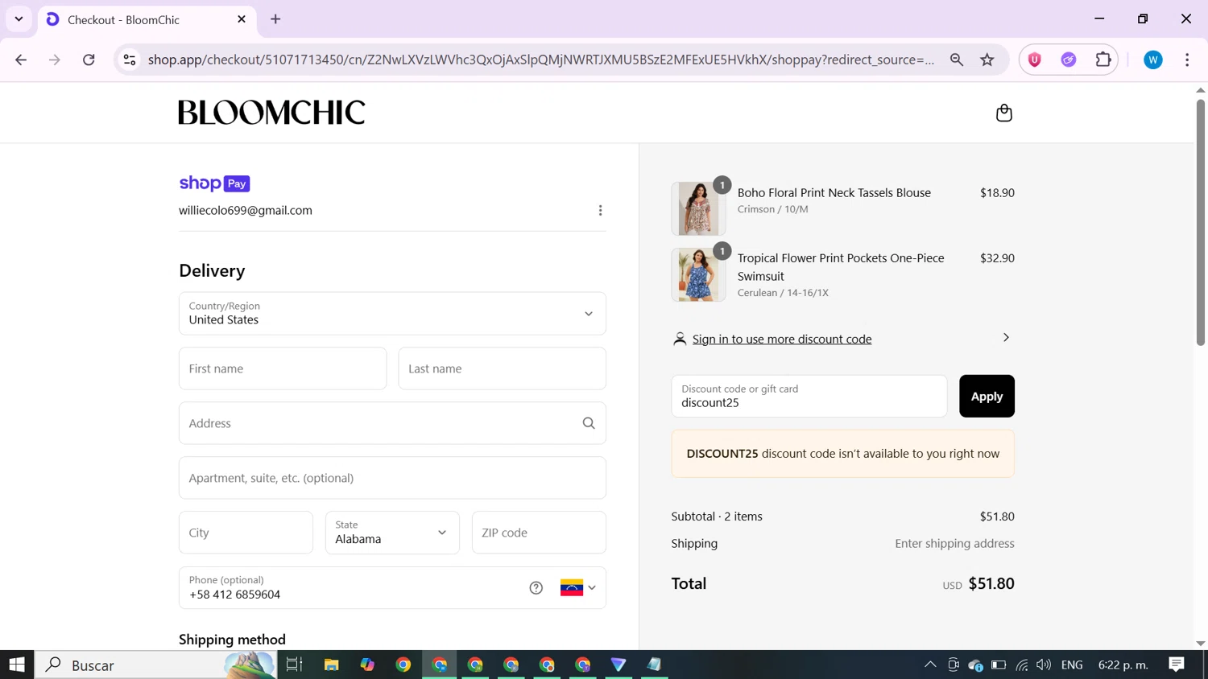1208x679 pixels.
Task: Click the address search magnifier icon
Action: pyautogui.click(x=589, y=423)
